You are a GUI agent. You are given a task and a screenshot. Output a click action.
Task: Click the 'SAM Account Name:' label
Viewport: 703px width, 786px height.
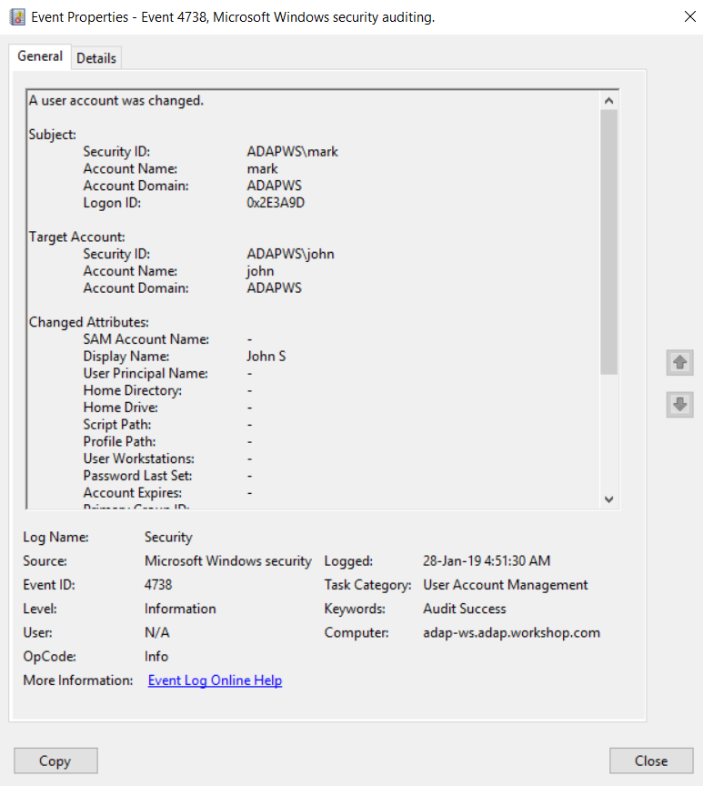tap(146, 339)
